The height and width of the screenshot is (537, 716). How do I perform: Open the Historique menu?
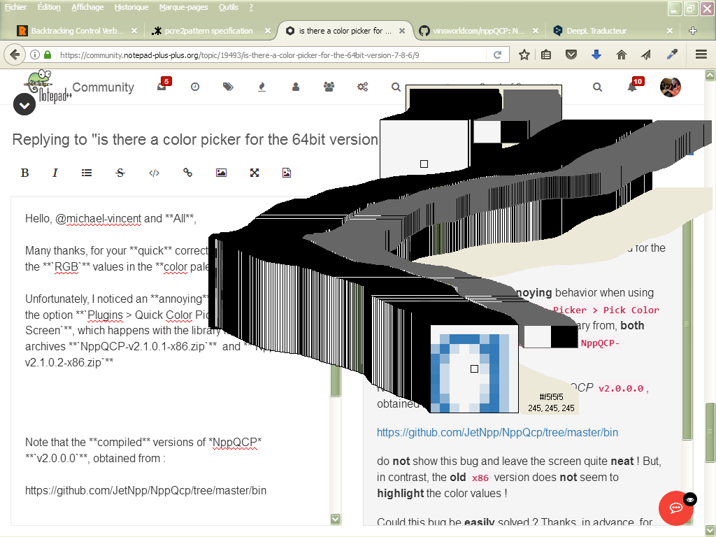click(131, 7)
